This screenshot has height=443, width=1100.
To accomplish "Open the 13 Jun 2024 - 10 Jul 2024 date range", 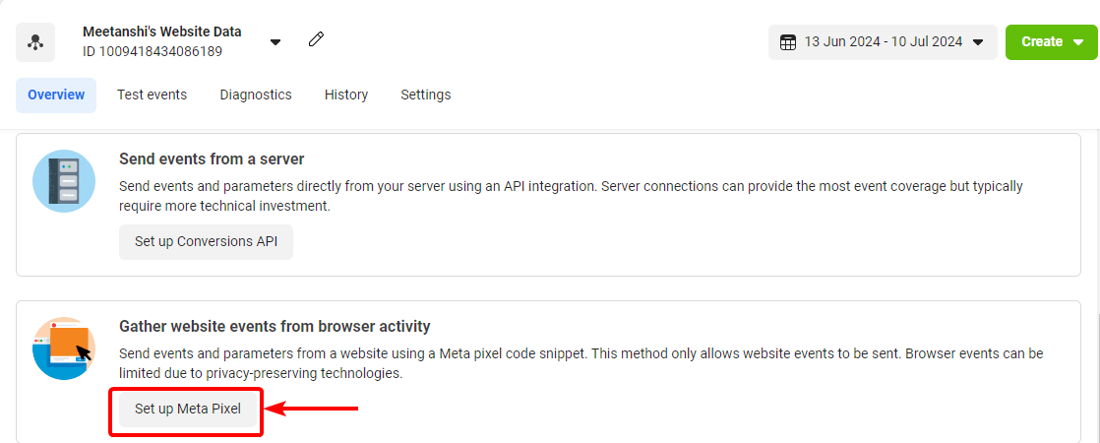I will 883,42.
